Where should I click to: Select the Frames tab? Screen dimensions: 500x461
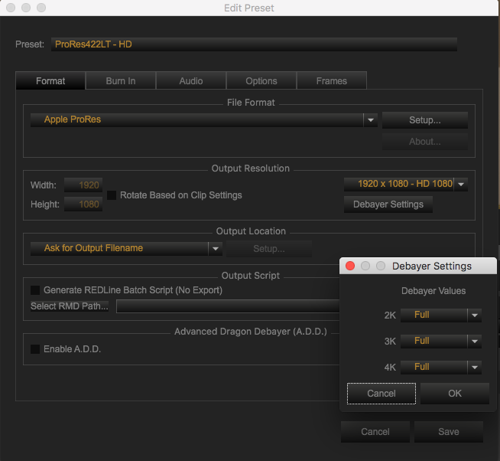point(331,81)
